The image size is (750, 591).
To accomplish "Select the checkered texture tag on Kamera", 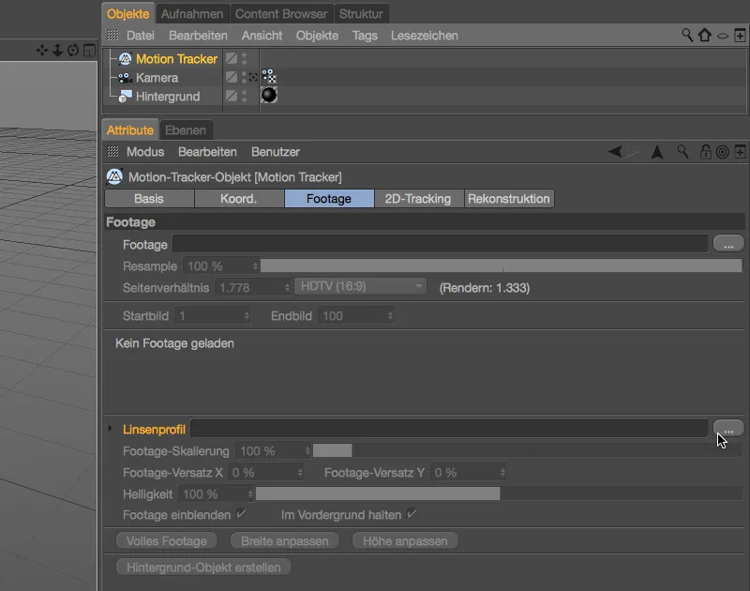I will [270, 77].
